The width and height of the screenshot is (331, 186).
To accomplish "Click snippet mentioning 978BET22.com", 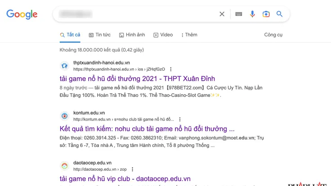I will 161,91.
